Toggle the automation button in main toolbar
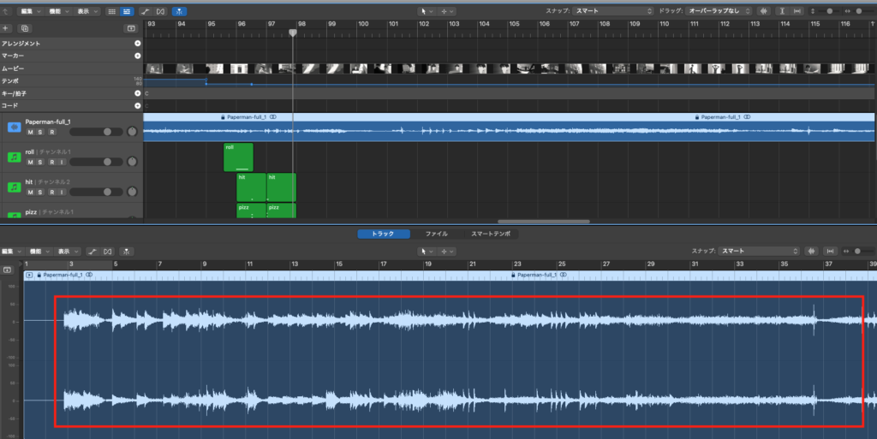 pos(146,11)
